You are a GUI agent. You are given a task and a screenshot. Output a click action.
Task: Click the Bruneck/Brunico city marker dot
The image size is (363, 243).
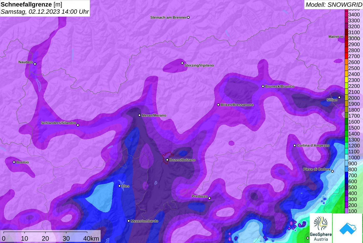coord(263,86)
